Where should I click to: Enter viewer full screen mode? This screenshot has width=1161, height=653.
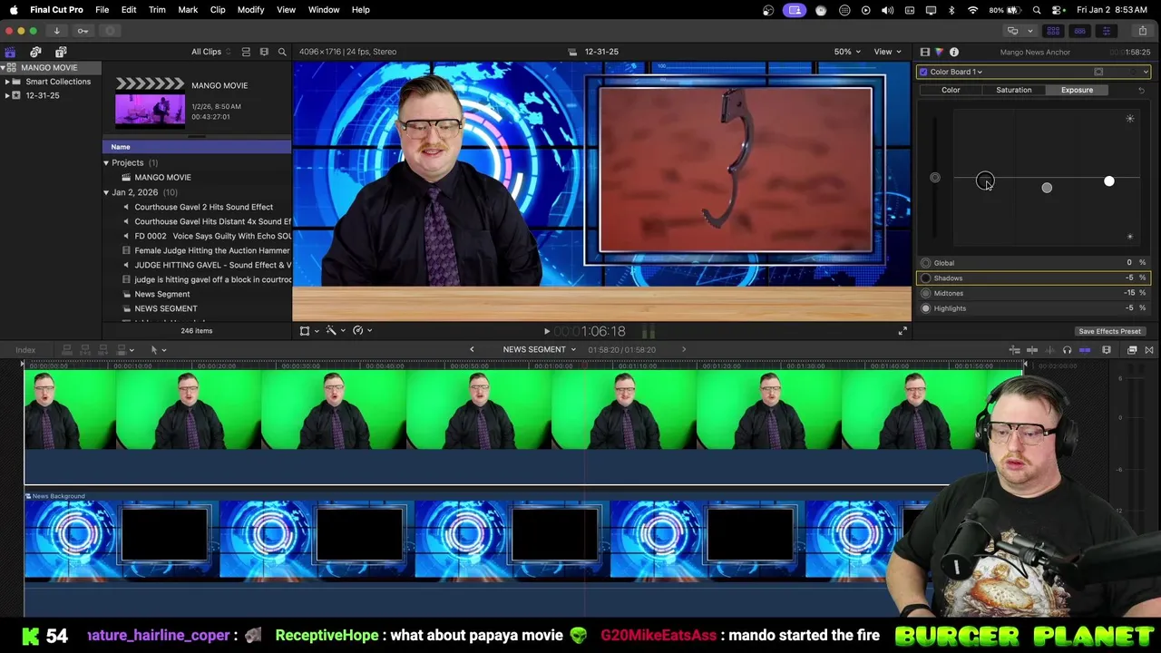tap(902, 331)
